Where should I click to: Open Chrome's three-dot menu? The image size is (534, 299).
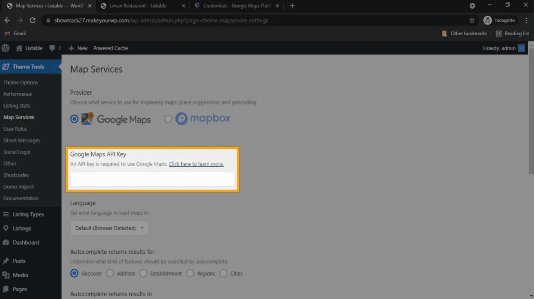click(x=526, y=20)
